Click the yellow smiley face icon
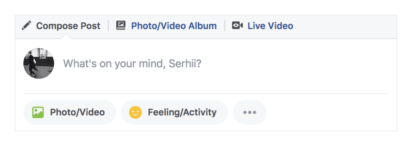Screen dimensions: 412x146 coord(135,112)
